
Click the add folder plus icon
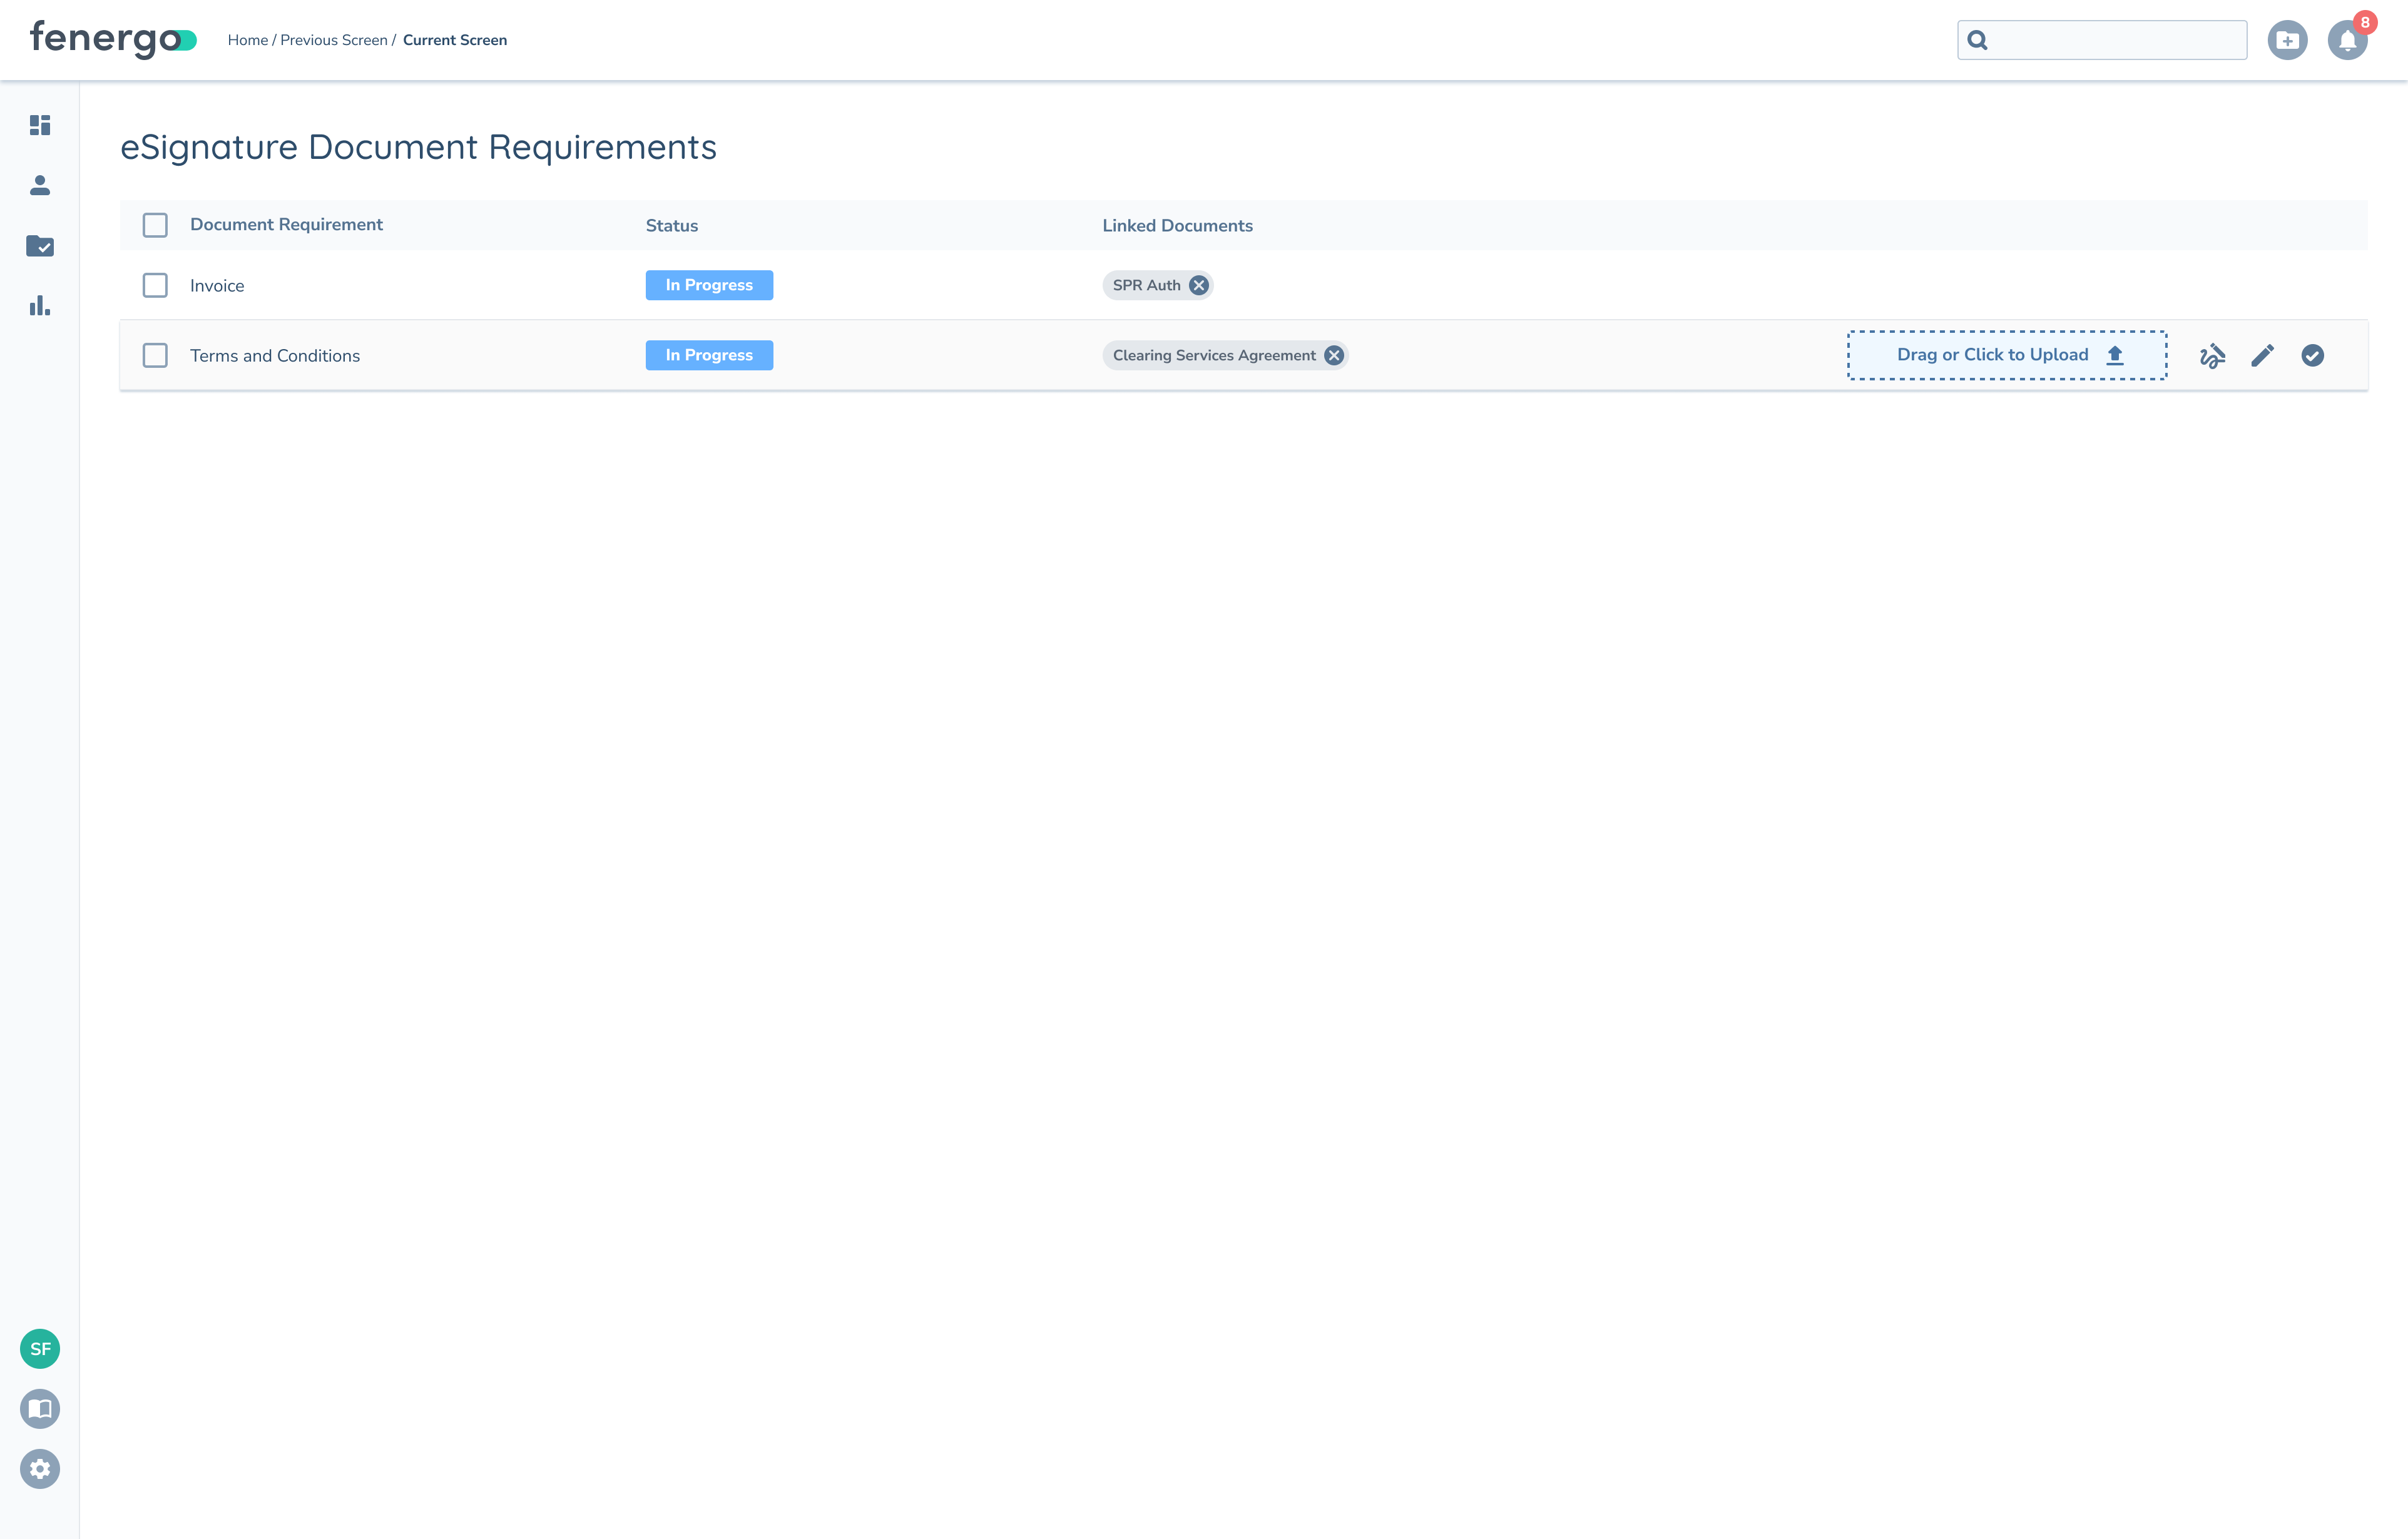click(2286, 41)
